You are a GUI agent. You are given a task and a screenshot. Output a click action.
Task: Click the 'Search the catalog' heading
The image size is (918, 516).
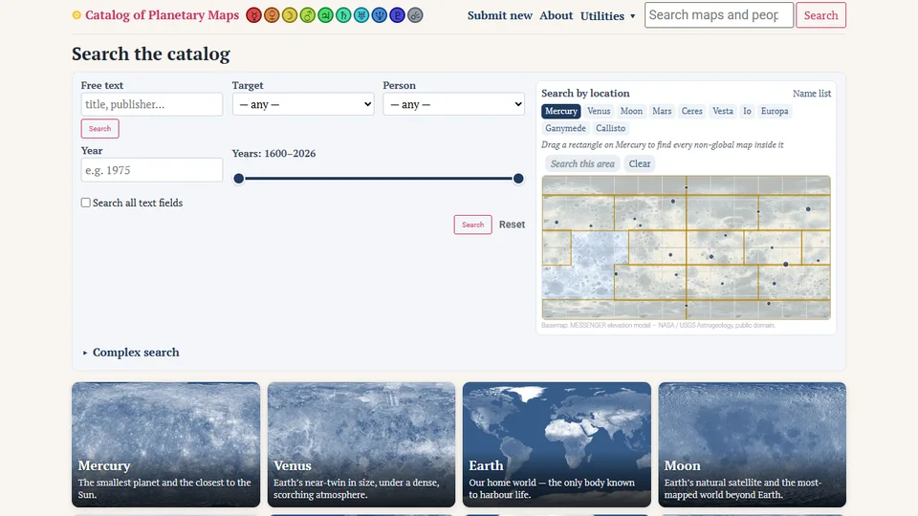[x=151, y=54]
